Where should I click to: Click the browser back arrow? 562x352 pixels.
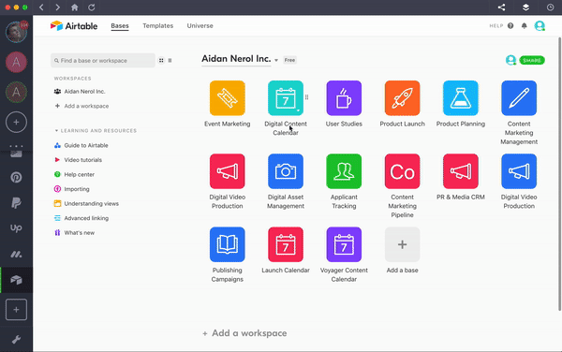41,7
